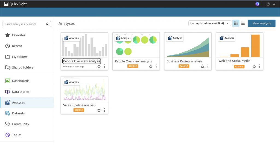Open Datasets from the sidebar
The width and height of the screenshot is (280, 147).
tap(18, 113)
